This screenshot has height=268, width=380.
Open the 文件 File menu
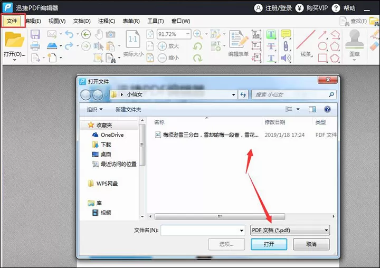pyautogui.click(x=12, y=21)
